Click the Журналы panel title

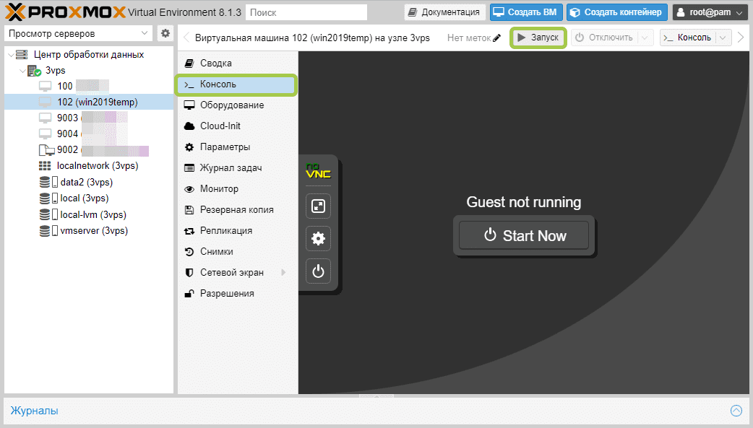[35, 411]
